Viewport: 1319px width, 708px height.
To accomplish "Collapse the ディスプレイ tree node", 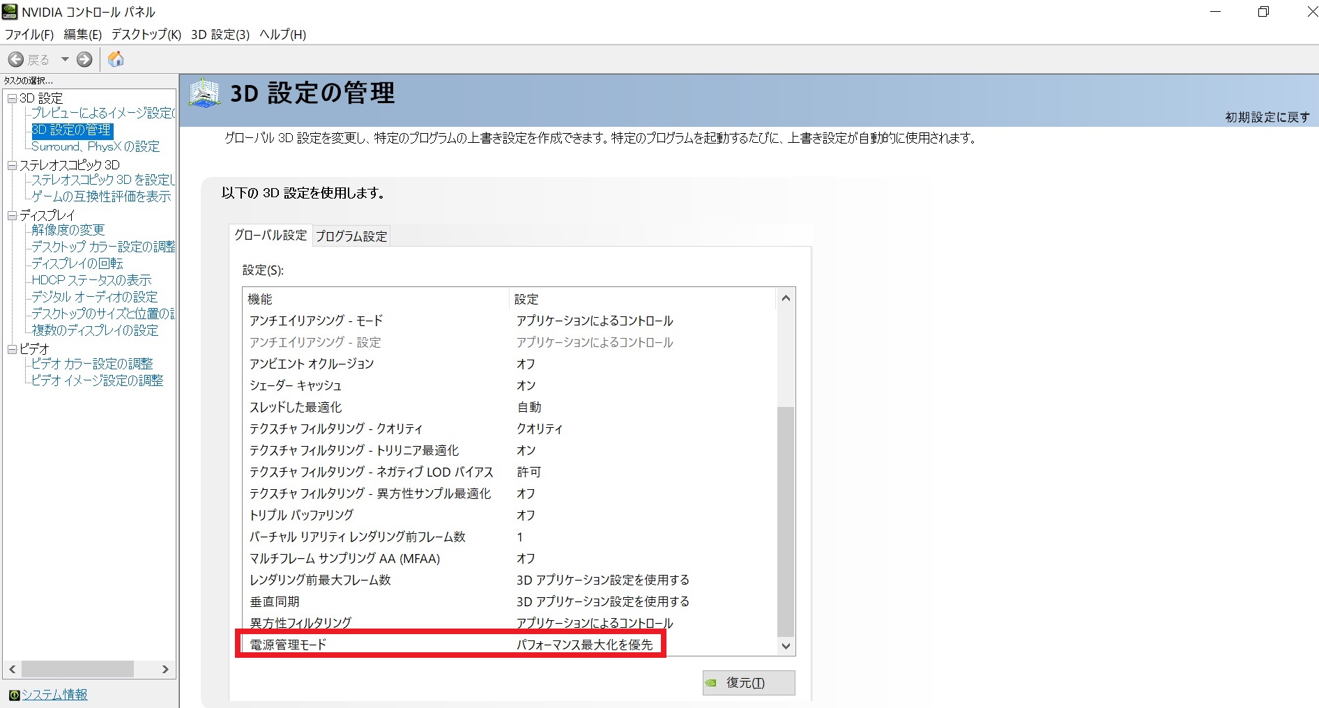I will 12,215.
